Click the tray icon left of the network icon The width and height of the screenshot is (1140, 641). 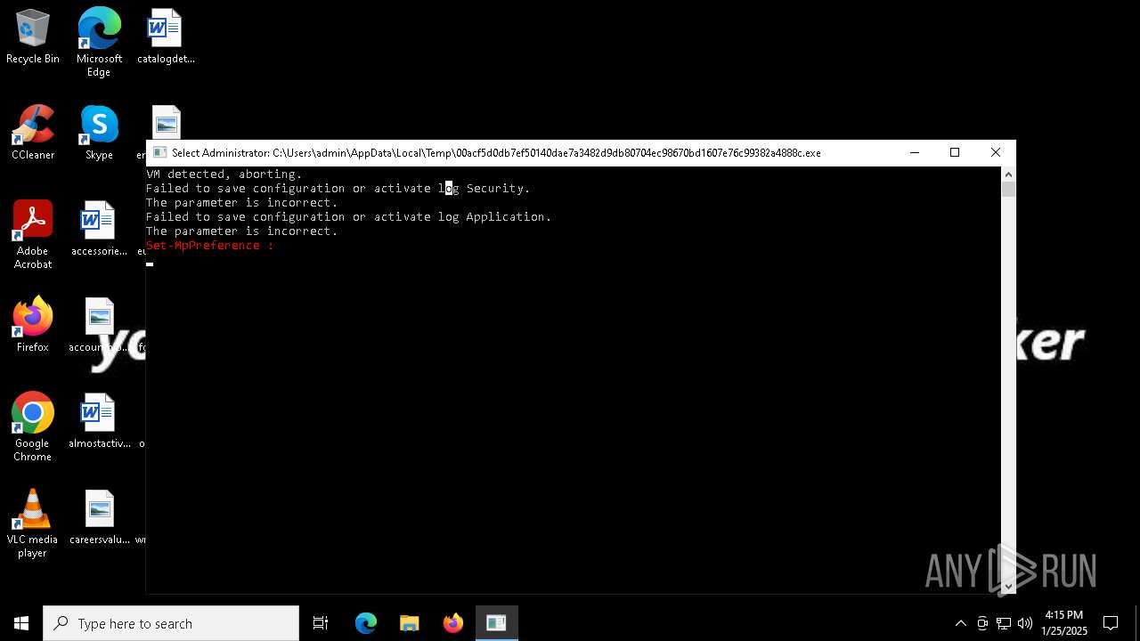coord(982,623)
